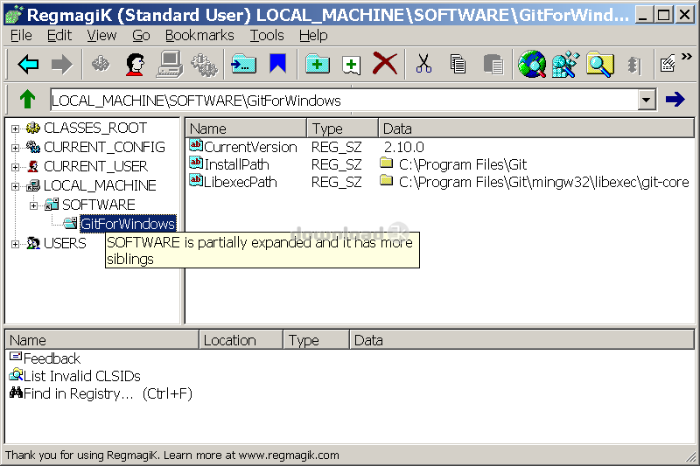Click the folder with arrow go-to icon
The width and height of the screenshot is (700, 466).
pyautogui.click(x=243, y=64)
